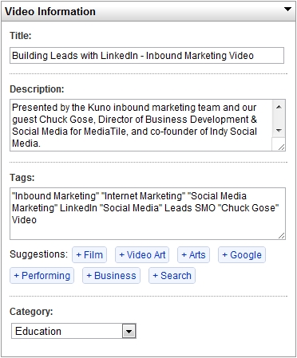Open the Category dropdown showing Education

pos(73,331)
